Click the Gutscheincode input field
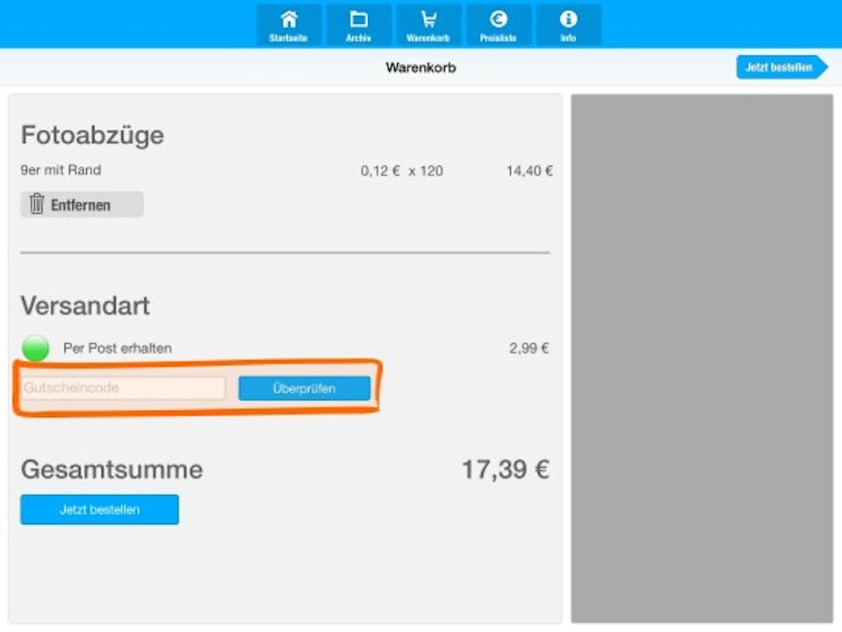Viewport: 842px width, 632px height. 123,387
